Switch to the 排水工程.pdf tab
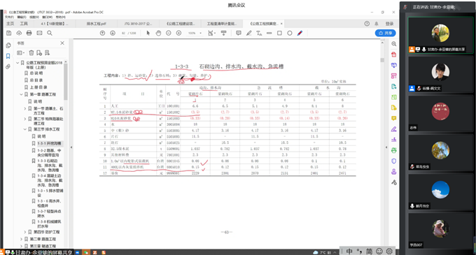The image size is (476, 255). pyautogui.click(x=96, y=24)
